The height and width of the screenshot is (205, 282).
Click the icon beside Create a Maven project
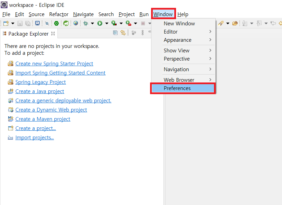11,119
